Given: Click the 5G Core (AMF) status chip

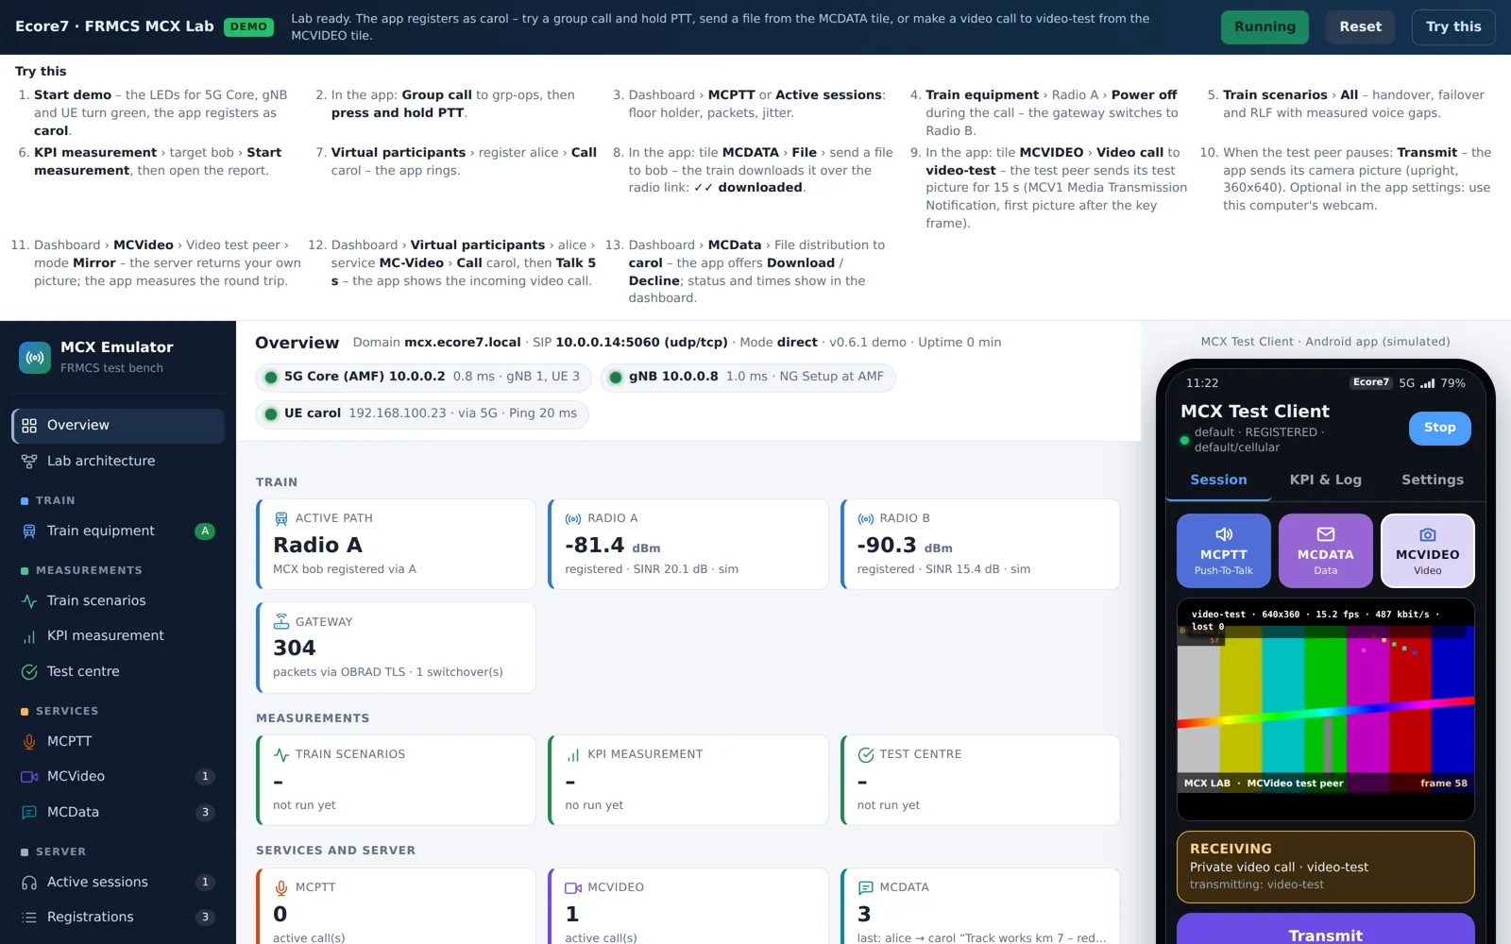Looking at the screenshot, I should click(423, 377).
